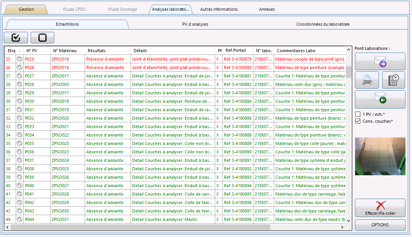
Task: Click the N° labo. column header
Action: (263, 51)
